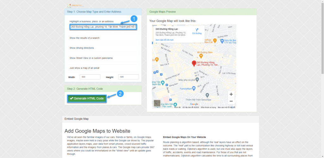Select 'Show driving directions' map type
The width and height of the screenshot is (324, 158).
pyautogui.click(x=82, y=48)
